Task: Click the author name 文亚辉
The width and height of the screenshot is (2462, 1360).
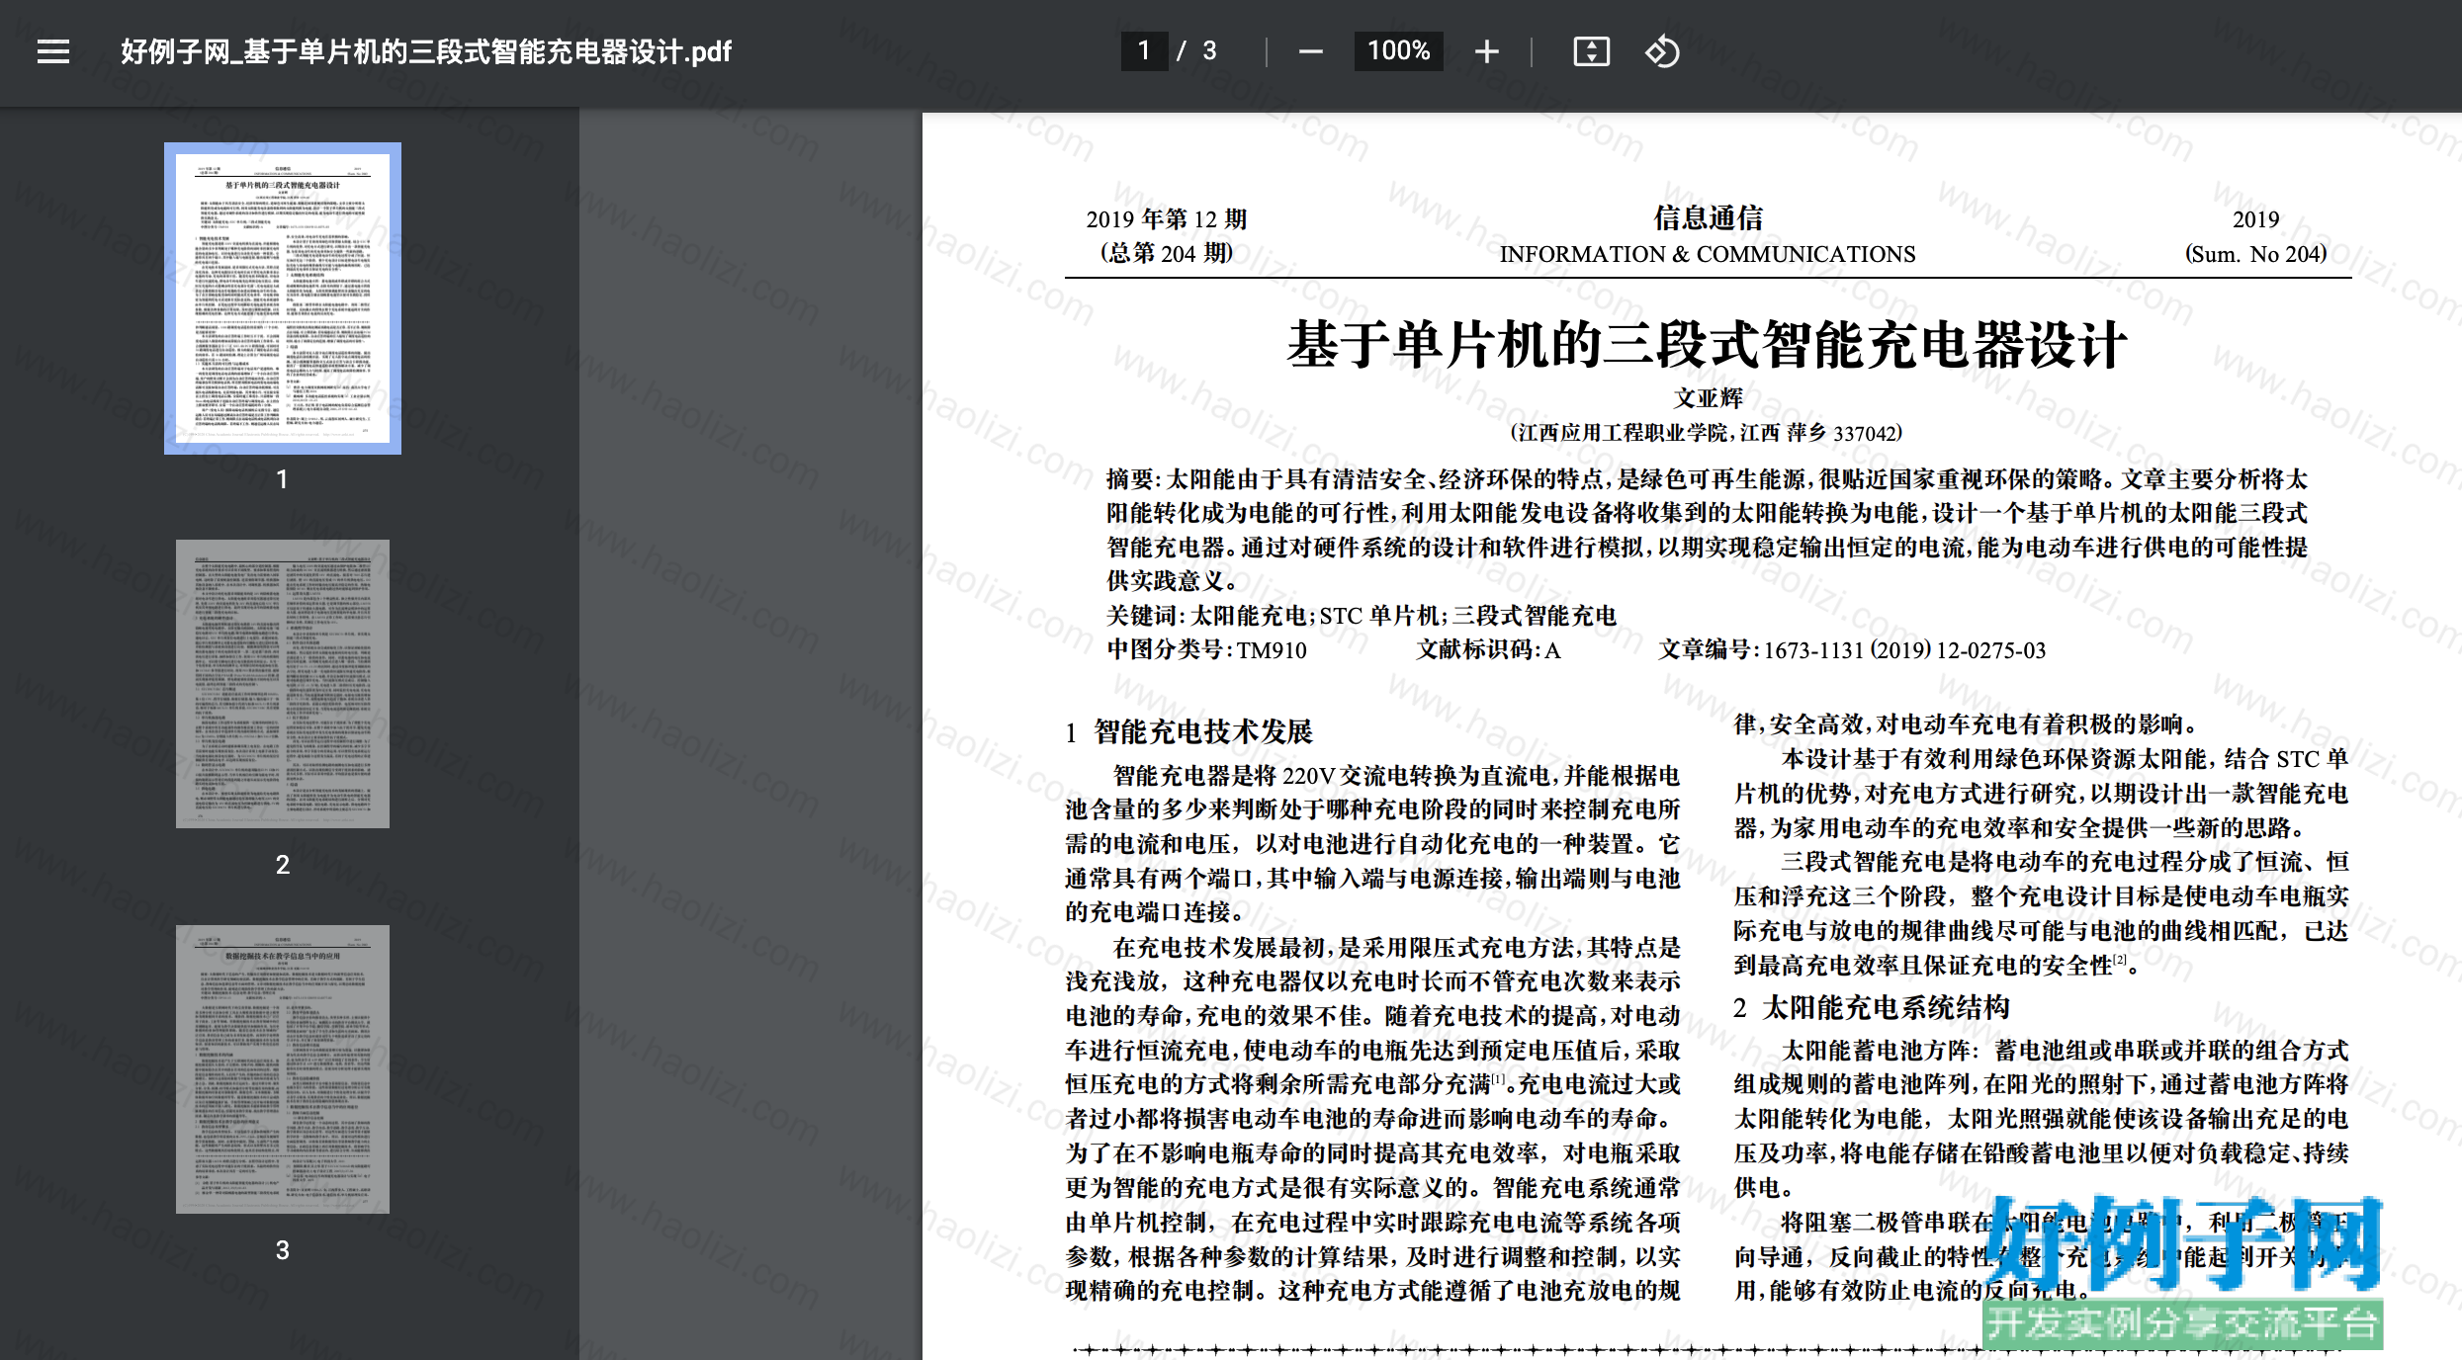Action: 1708,398
